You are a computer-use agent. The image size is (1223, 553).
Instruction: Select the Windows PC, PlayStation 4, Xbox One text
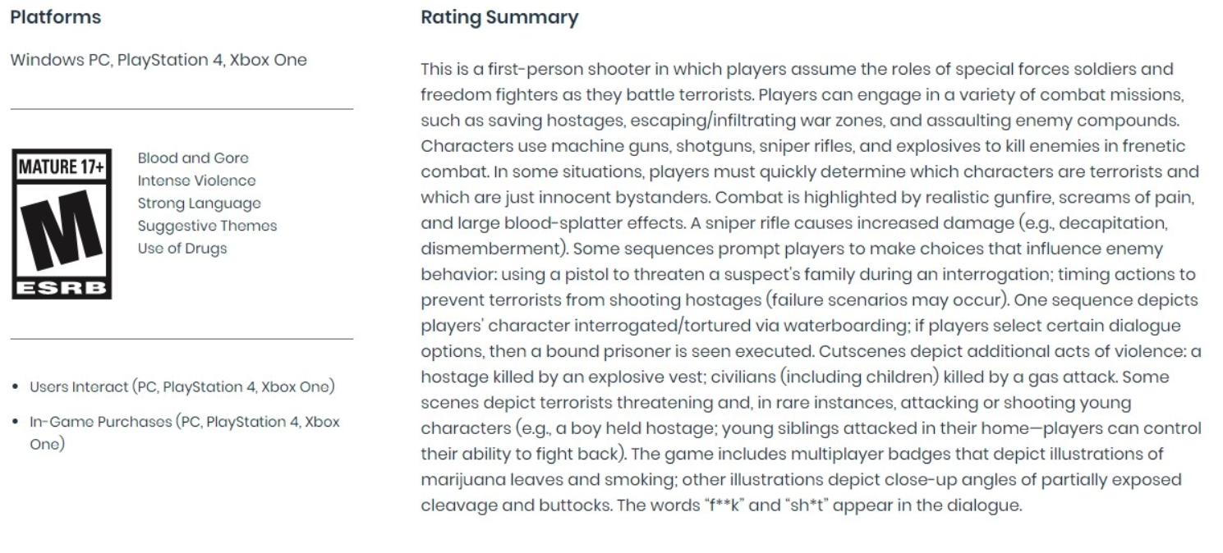[x=159, y=60]
